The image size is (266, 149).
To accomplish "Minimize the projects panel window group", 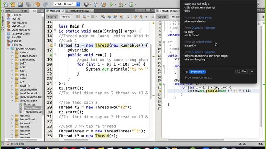I will click(x=42, y=11).
